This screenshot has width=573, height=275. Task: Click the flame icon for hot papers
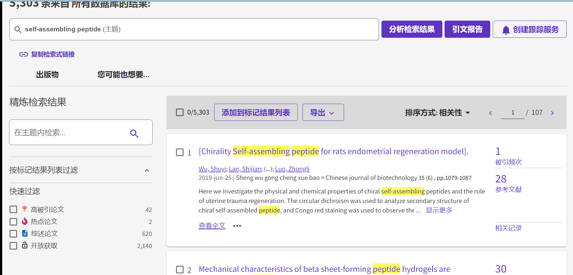24,221
